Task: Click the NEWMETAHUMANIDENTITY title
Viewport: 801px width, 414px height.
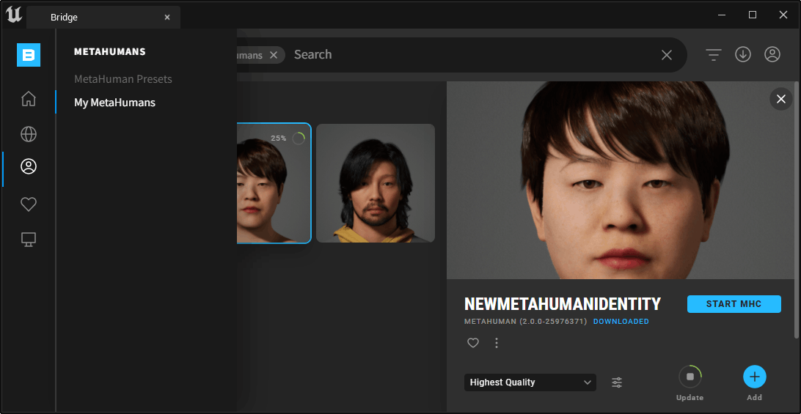Action: click(563, 304)
